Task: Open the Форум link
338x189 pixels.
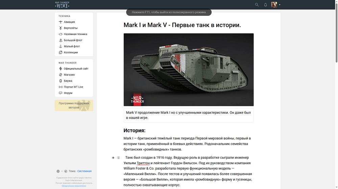Action: [x=68, y=93]
